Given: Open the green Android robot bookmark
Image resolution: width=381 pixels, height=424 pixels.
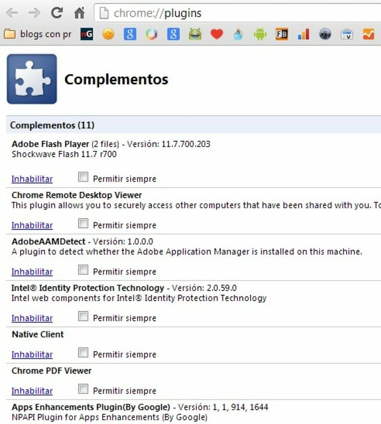Looking at the screenshot, I should click(x=260, y=34).
